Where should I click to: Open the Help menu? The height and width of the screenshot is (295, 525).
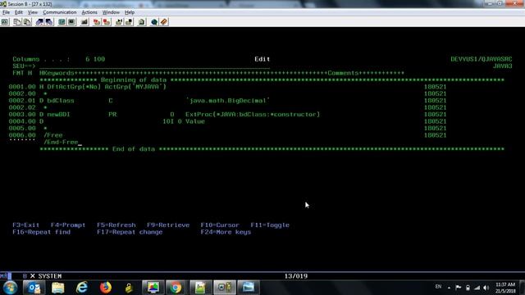coord(130,12)
